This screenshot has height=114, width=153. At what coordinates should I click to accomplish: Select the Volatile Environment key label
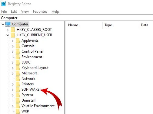pyautogui.click(x=38, y=106)
